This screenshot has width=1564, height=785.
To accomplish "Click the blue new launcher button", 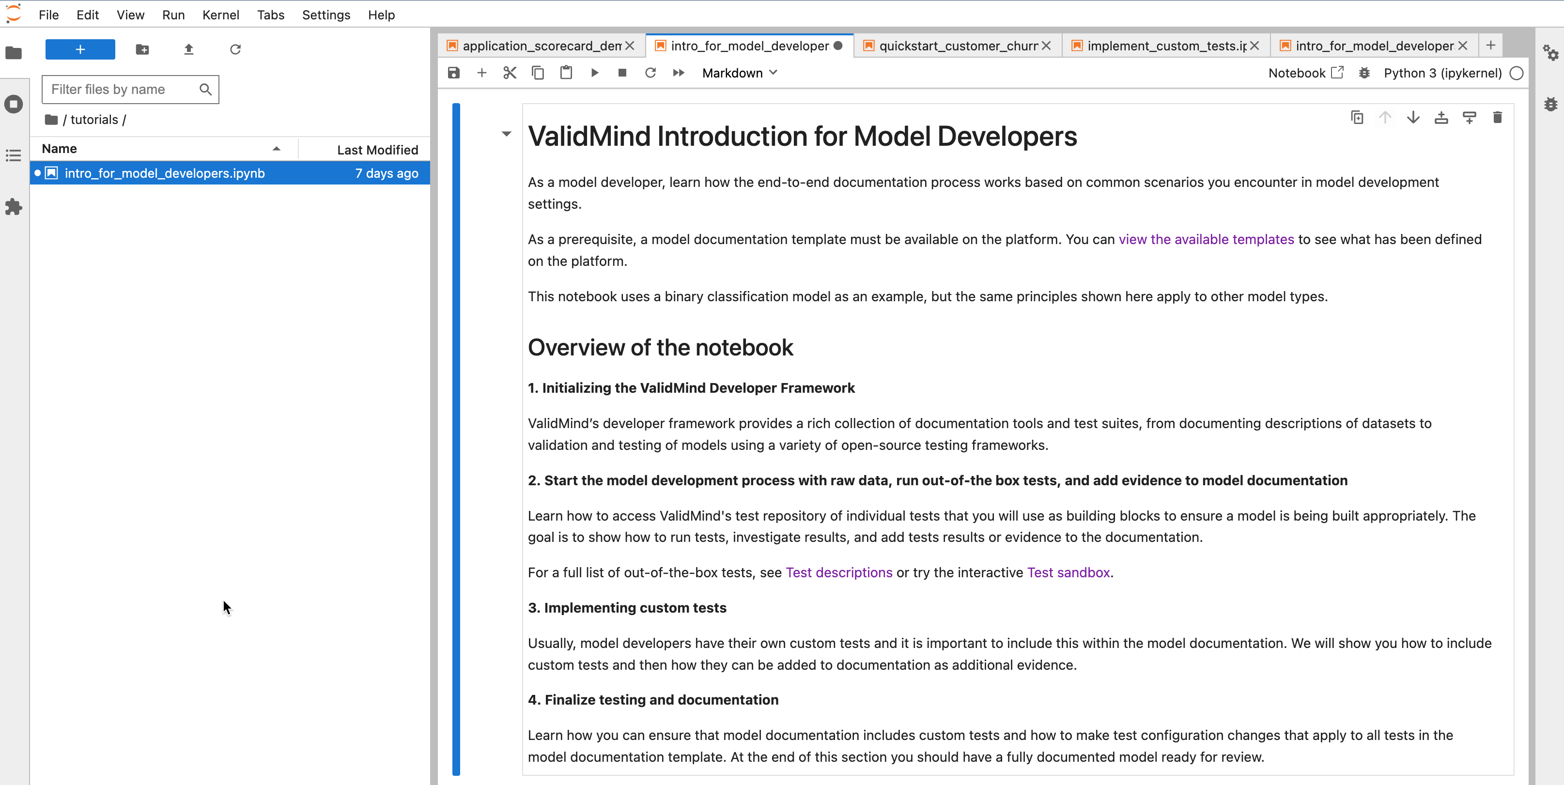I will coord(79,49).
